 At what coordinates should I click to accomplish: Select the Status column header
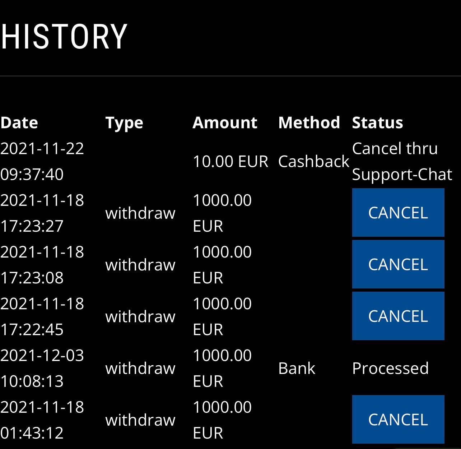click(x=378, y=123)
